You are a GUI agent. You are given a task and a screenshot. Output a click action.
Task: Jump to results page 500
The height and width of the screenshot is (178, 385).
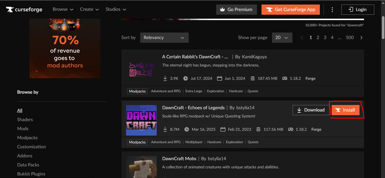(x=350, y=38)
